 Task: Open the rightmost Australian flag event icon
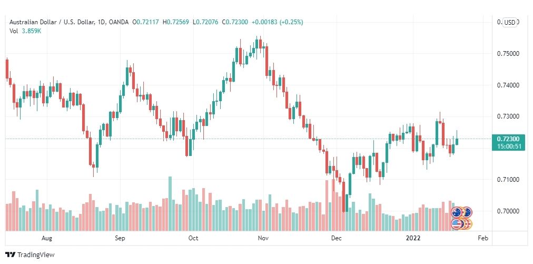(467, 212)
